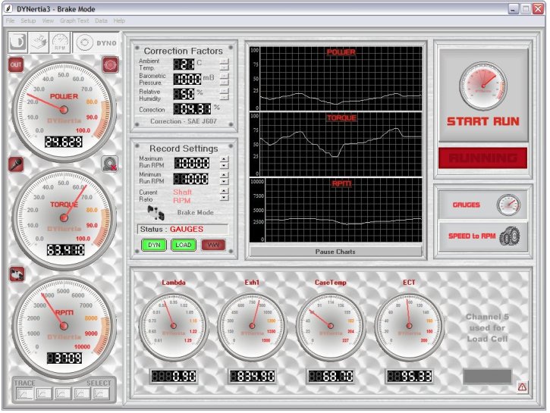Increase Ambient Temp with up arrow
This screenshot has width=550, height=413.
pyautogui.click(x=224, y=61)
